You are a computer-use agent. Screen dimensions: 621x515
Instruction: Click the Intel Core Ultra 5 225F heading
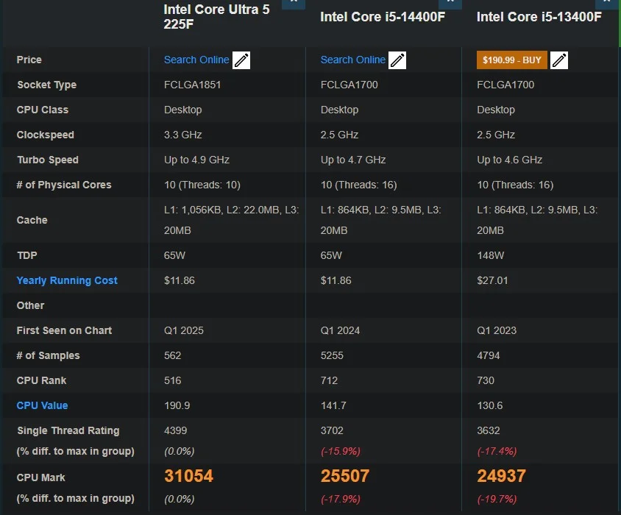216,17
